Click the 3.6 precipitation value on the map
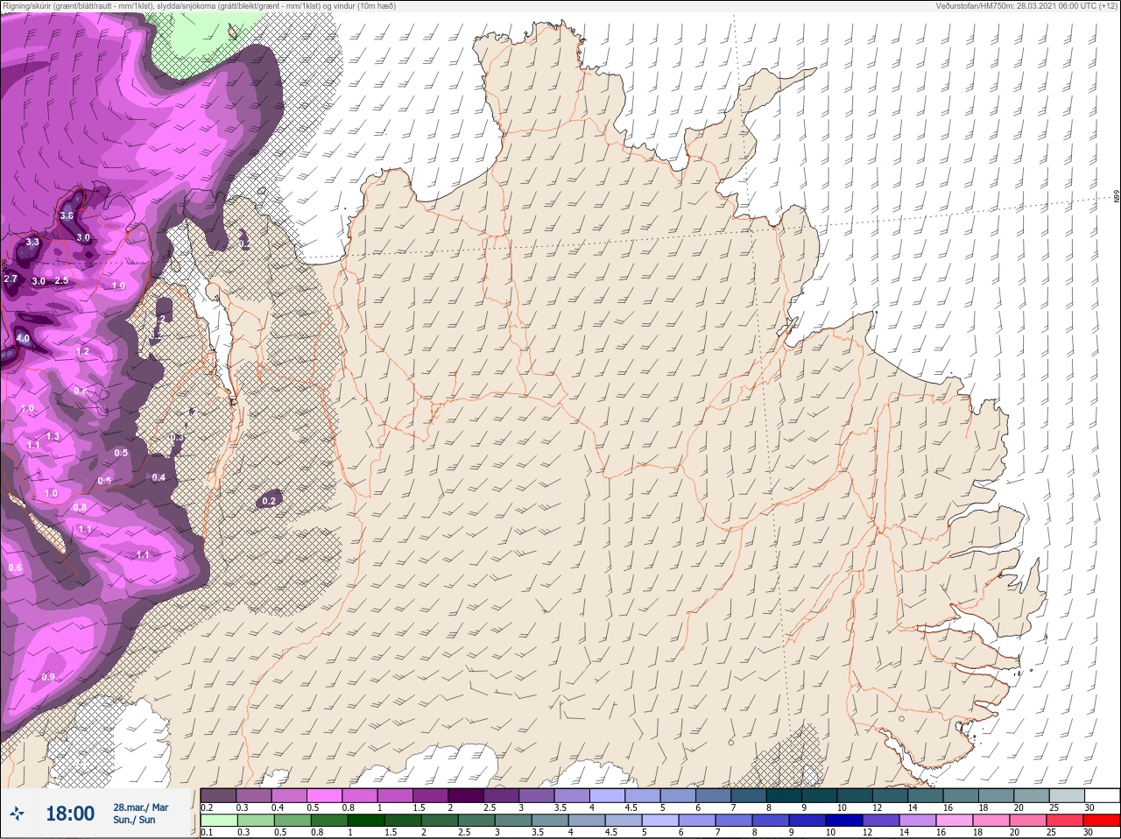1121x839 pixels. pos(67,215)
